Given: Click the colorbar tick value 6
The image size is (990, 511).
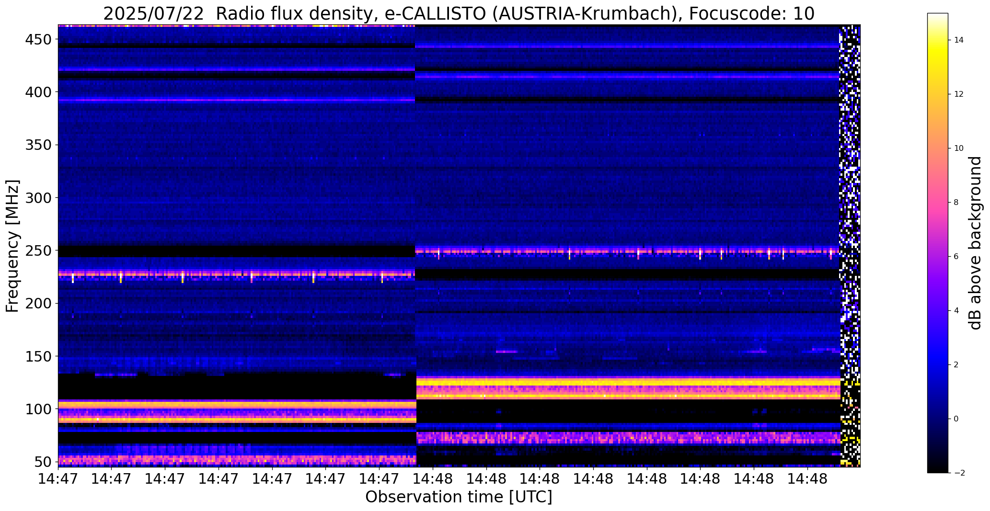Looking at the screenshot, I should (956, 257).
